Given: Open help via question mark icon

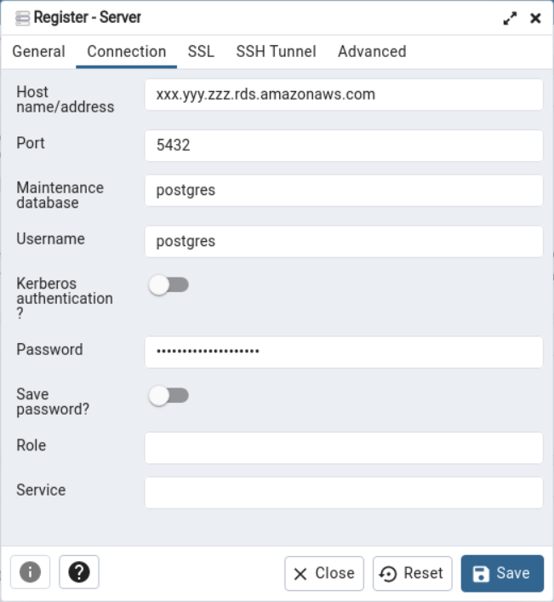Looking at the screenshot, I should click(x=79, y=572).
